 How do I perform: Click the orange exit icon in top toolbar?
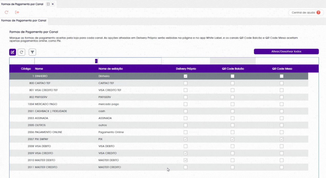pos(17,12)
